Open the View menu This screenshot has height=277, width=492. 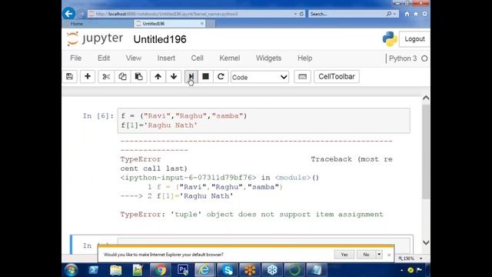134,58
